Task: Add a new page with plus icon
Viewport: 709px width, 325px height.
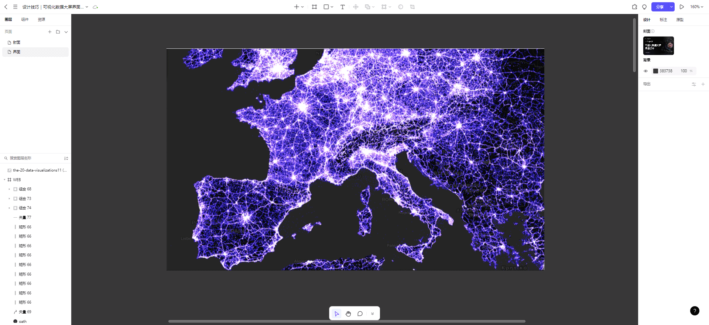Action: 50,32
